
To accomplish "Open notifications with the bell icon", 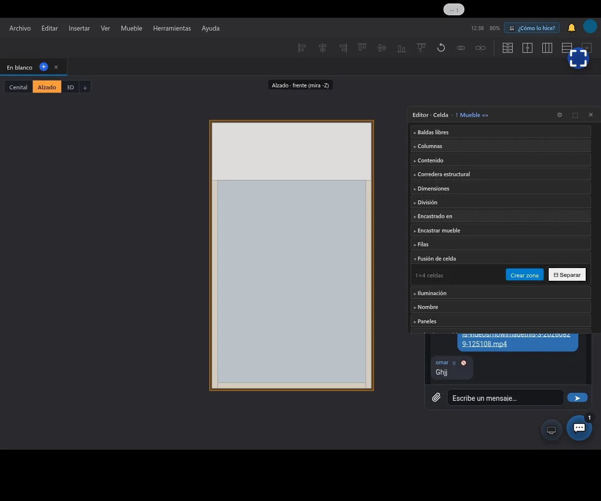I will pyautogui.click(x=571, y=28).
